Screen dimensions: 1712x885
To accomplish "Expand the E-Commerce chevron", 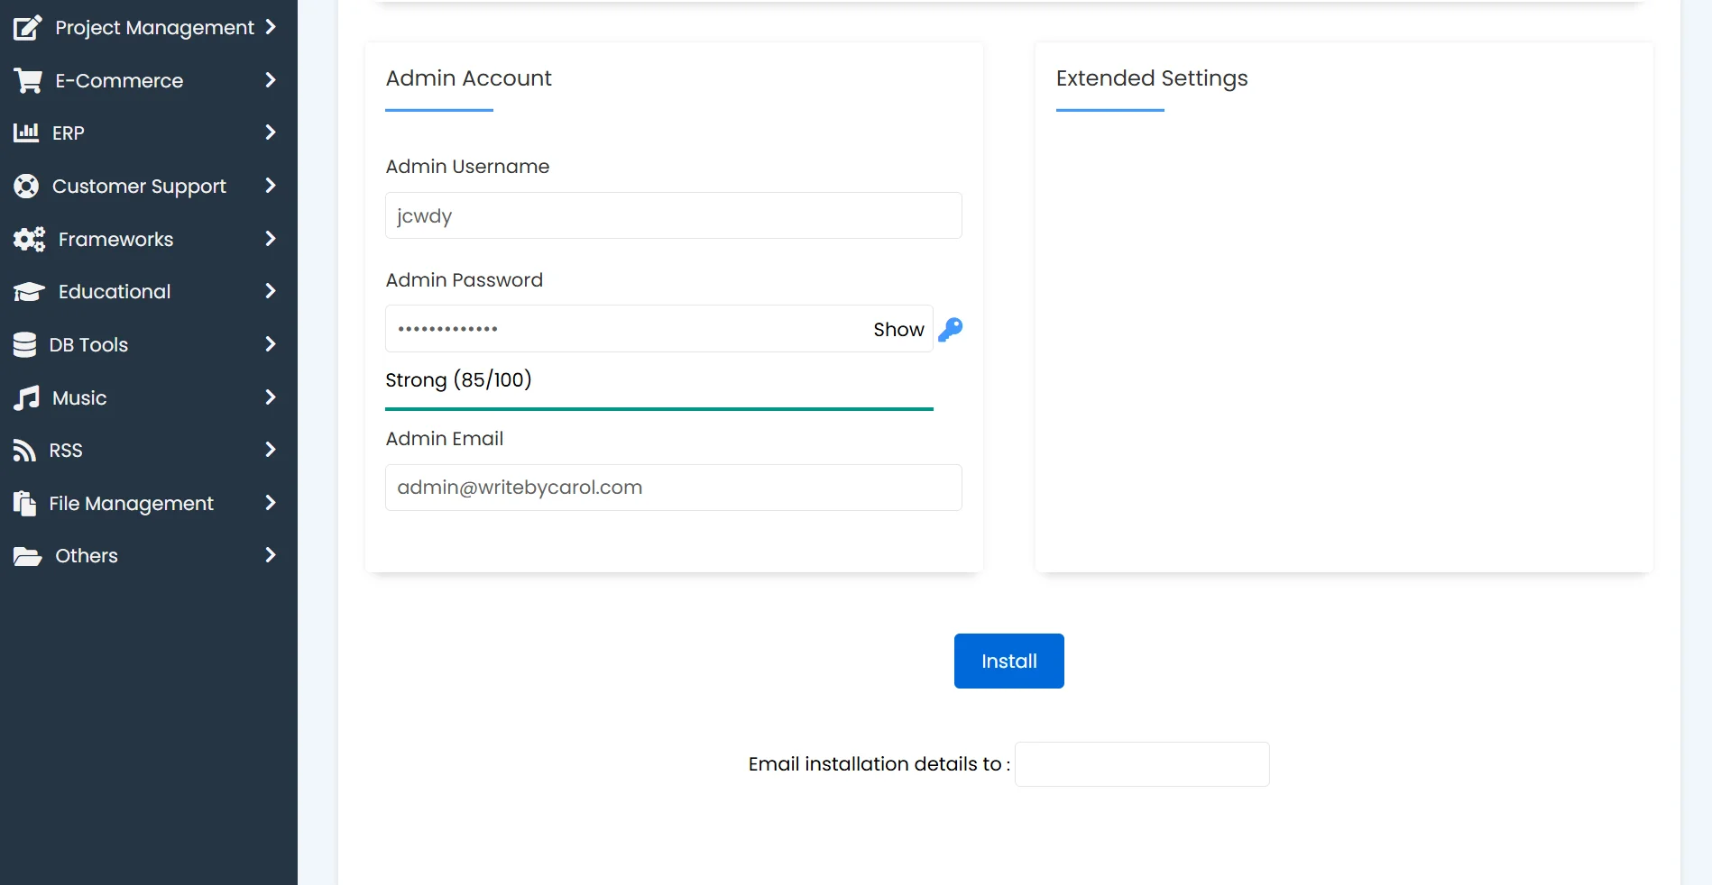I will 271,80.
